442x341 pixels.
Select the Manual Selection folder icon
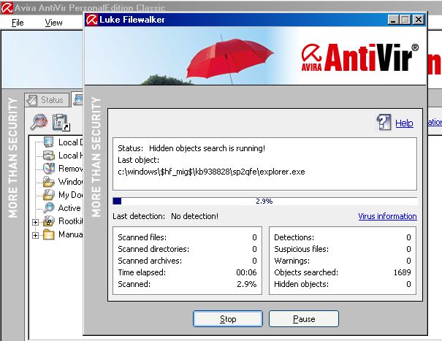(x=48, y=234)
